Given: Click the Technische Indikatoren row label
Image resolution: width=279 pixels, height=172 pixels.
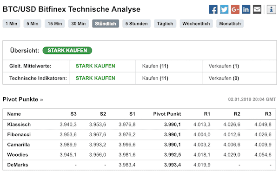Looking at the screenshot, I should 38,78.
